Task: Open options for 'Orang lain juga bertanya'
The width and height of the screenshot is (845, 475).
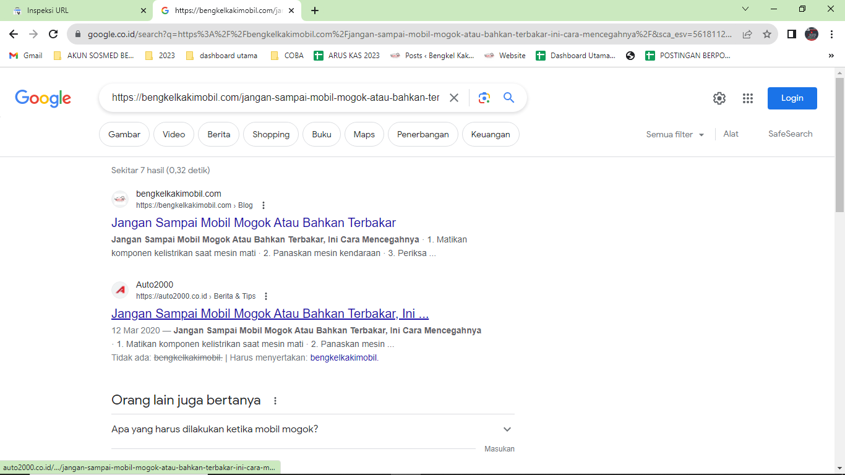Action: pyautogui.click(x=275, y=401)
